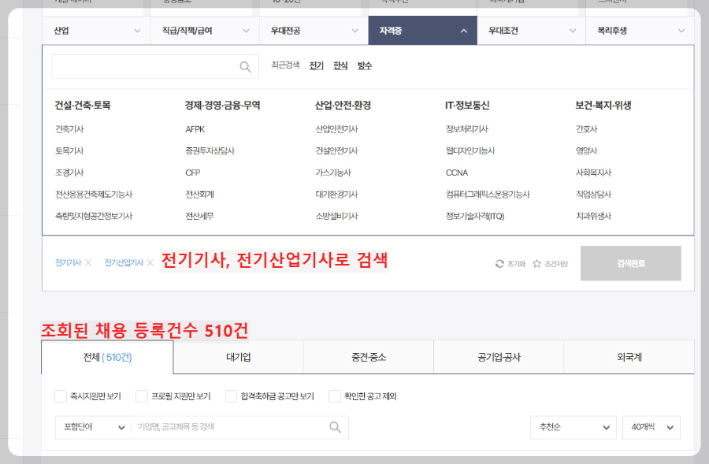Viewport: 709px width, 464px height.
Task: Click the 검색완료 search button
Action: (x=630, y=263)
